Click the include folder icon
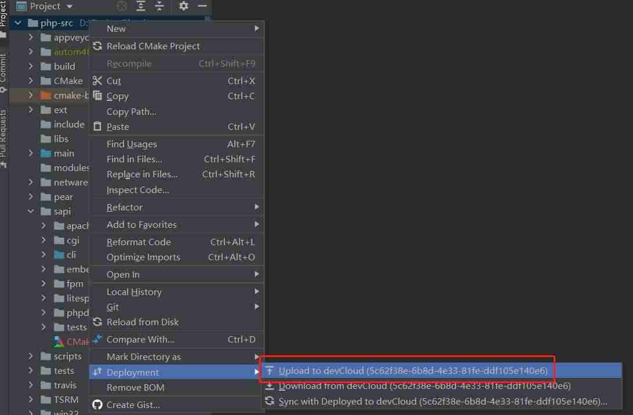 point(46,125)
